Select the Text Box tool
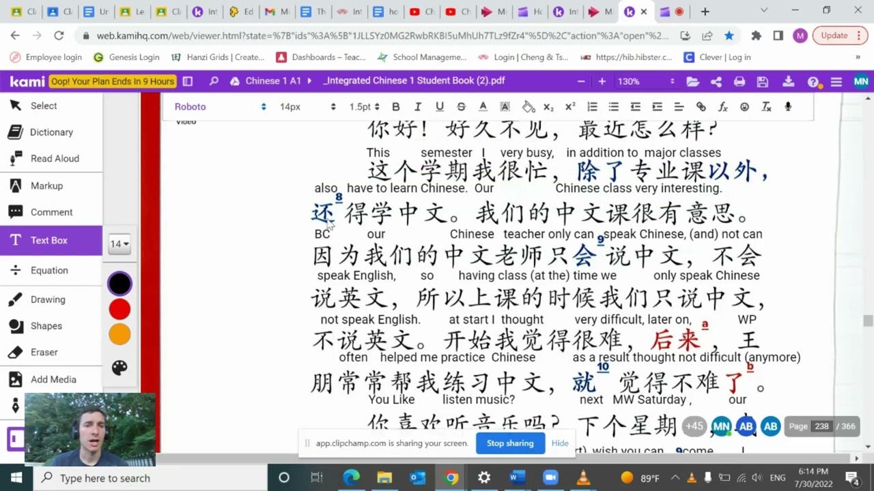 51,240
